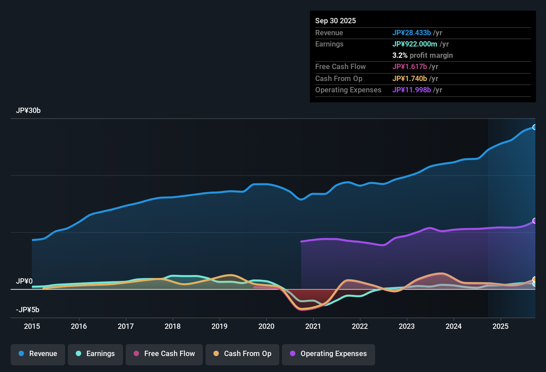Screen dimensions: 546x372
Task: Click the JP¥30b axis label
Action: 29,110
